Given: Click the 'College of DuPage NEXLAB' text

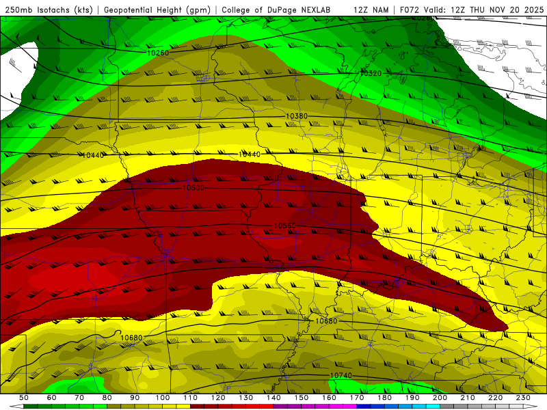Looking at the screenshot, I should pos(276,10).
